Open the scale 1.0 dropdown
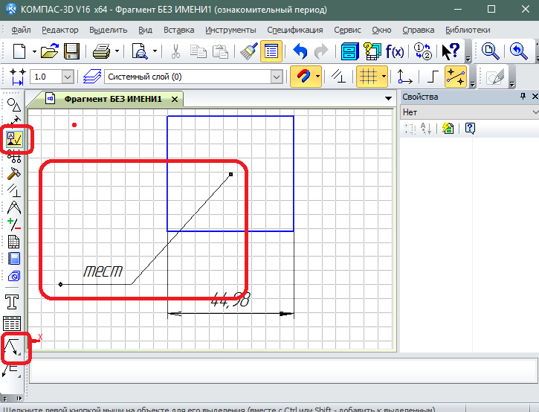Image resolution: width=539 pixels, height=412 pixels. (x=68, y=77)
